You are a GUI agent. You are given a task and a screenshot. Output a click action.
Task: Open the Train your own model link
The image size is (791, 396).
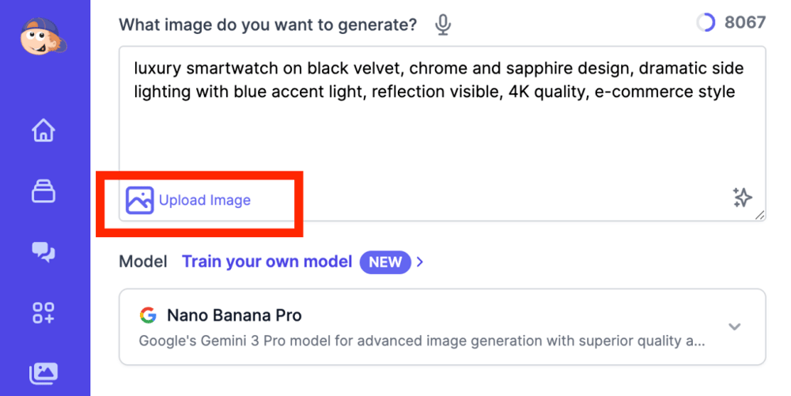(267, 262)
